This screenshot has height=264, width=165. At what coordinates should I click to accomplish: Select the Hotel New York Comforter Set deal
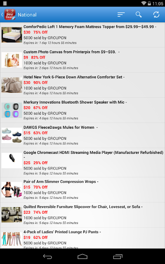pyautogui.click(x=82, y=85)
